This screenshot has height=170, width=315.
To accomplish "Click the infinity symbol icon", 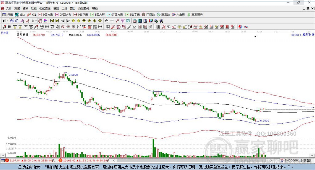I will (x=246, y=27).
